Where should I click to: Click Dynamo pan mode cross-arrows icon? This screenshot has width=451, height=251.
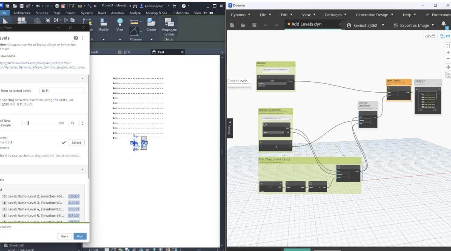pyautogui.click(x=448, y=67)
